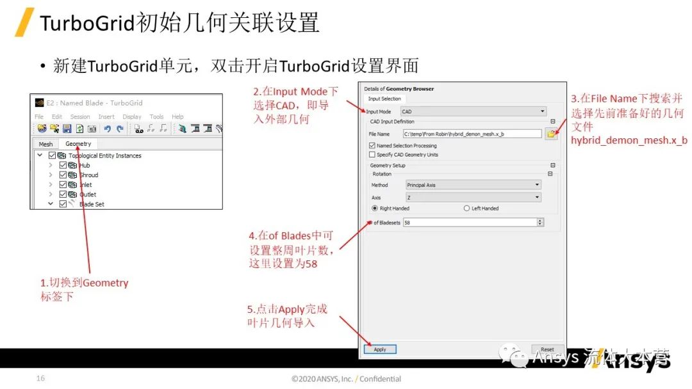
Task: Click the Outlet geometry icon
Action: tap(72, 194)
